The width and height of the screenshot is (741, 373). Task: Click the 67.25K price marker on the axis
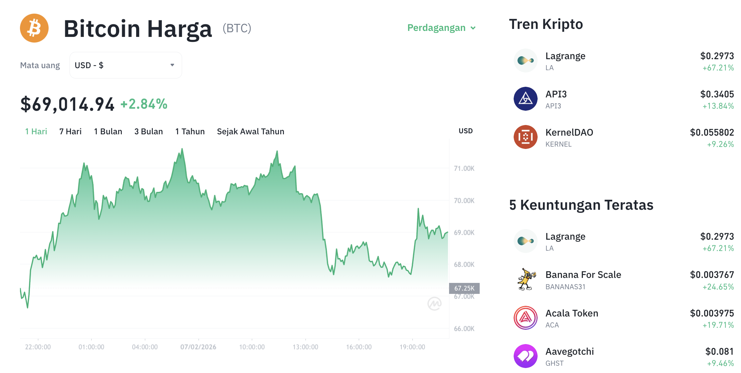465,288
